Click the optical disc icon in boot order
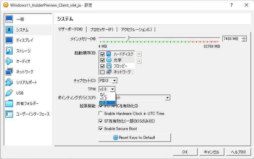Image resolution: width=254 pixels, height=159 pixels. click(x=109, y=60)
